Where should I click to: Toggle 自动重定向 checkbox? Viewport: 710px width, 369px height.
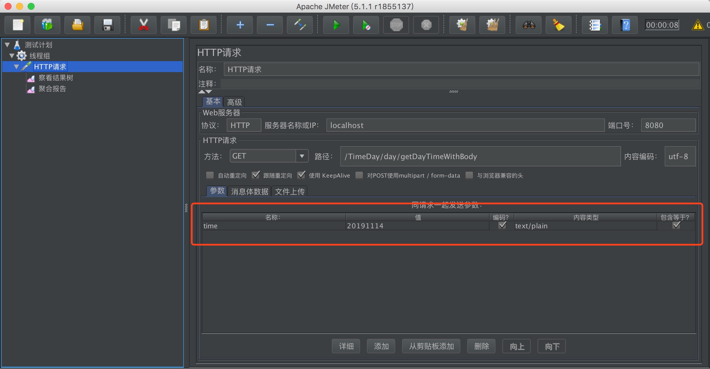pyautogui.click(x=210, y=175)
